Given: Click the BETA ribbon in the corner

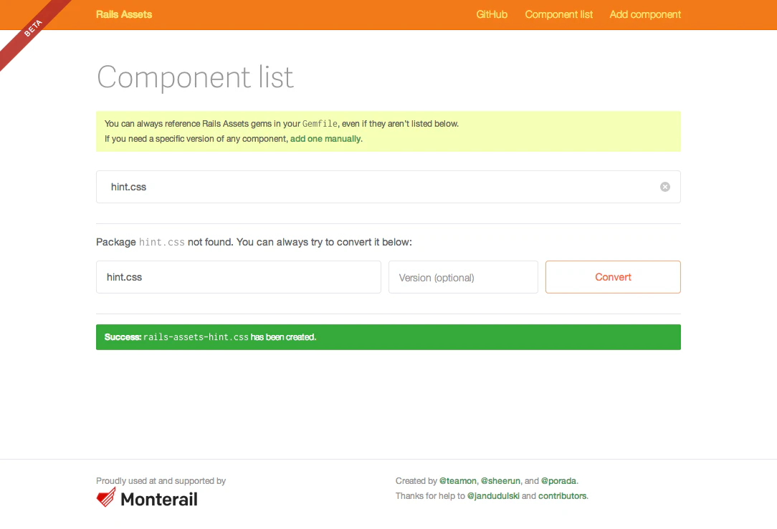Looking at the screenshot, I should [33, 29].
